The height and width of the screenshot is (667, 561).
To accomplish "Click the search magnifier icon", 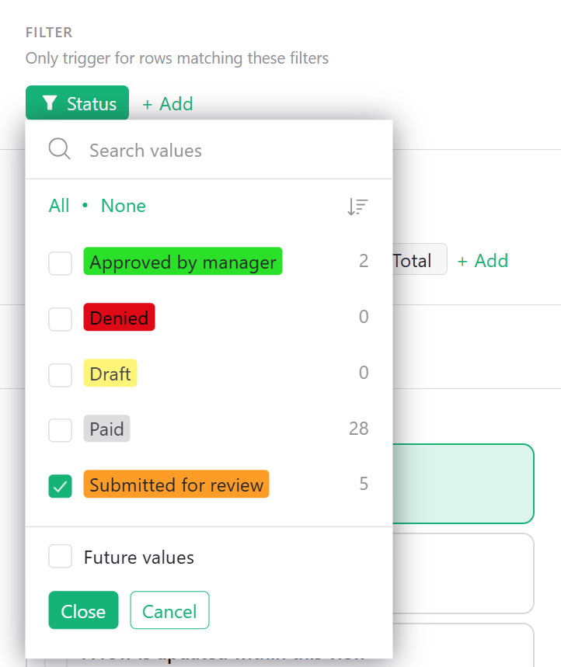I will pos(59,149).
